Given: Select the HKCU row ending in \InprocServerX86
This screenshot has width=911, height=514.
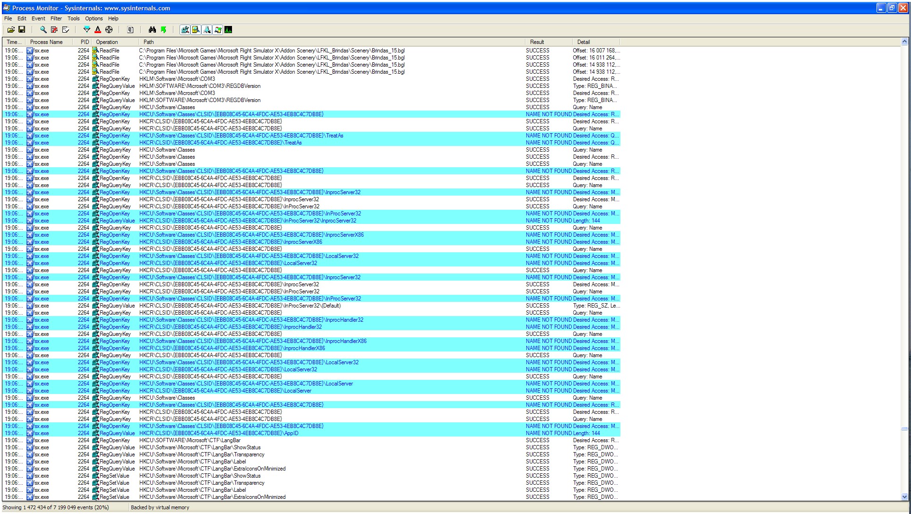Looking at the screenshot, I should click(x=311, y=235).
